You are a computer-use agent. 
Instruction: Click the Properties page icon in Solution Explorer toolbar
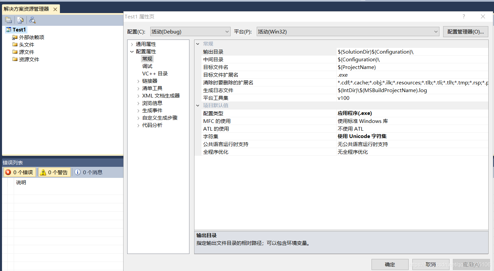click(8, 20)
